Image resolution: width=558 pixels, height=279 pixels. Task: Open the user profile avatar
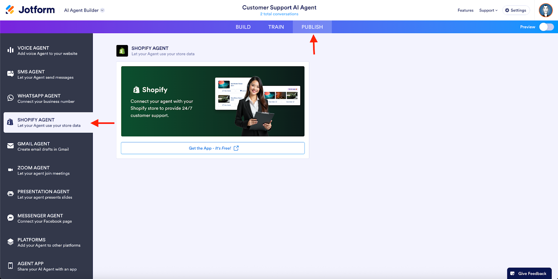tap(546, 10)
